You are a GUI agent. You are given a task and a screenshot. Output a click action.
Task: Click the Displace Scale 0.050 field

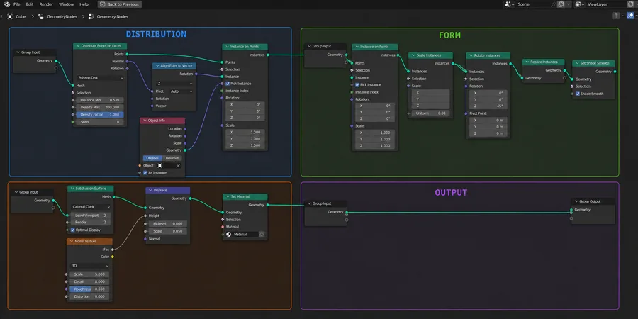tap(168, 231)
